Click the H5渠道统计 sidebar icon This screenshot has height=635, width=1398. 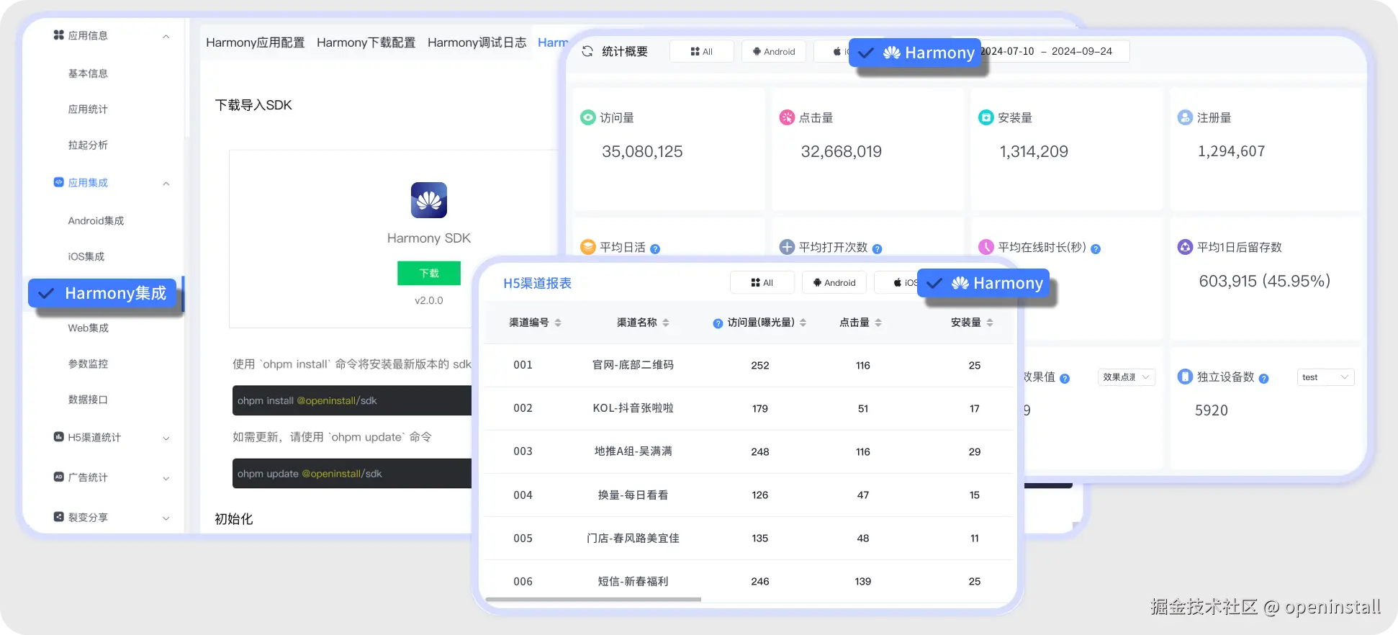click(59, 437)
